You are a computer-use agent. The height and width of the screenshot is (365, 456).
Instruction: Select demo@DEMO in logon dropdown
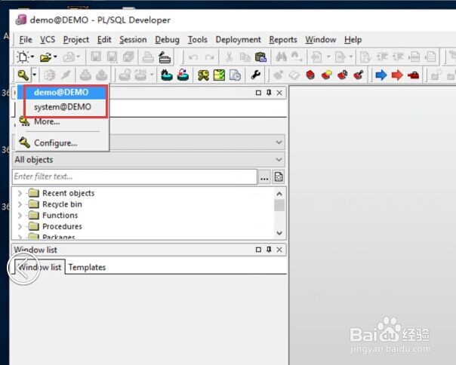pos(61,93)
